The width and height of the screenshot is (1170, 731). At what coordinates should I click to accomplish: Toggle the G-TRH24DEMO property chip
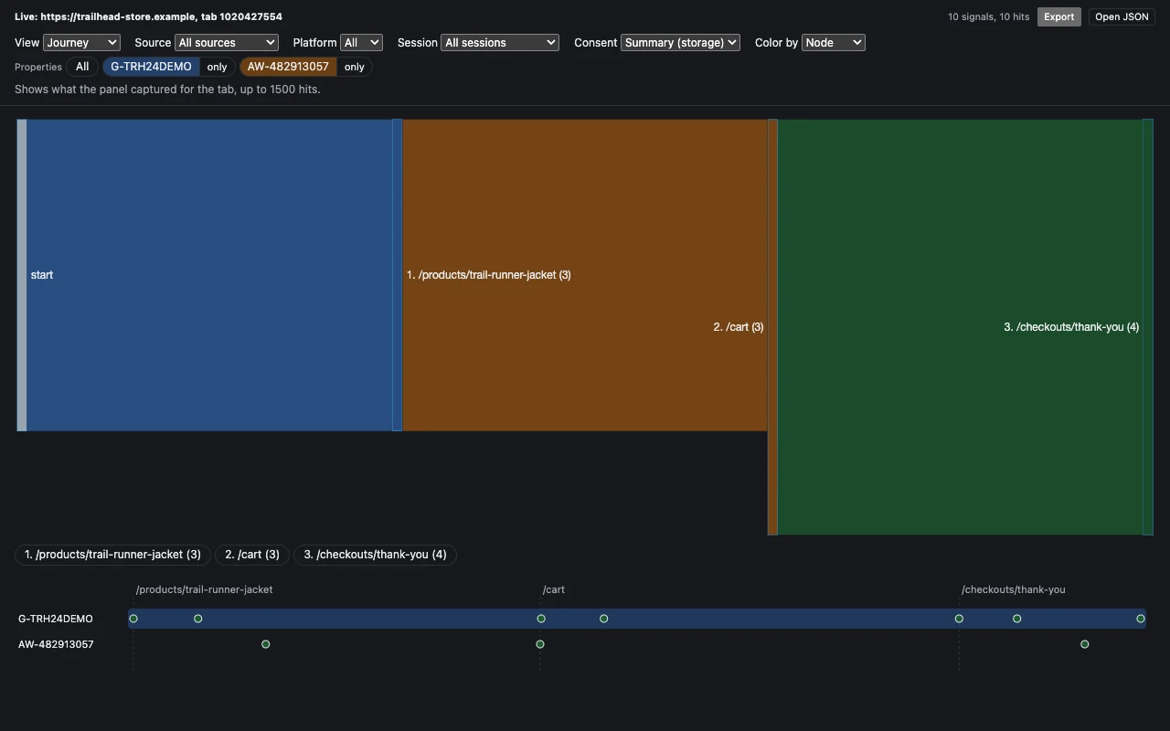point(151,67)
